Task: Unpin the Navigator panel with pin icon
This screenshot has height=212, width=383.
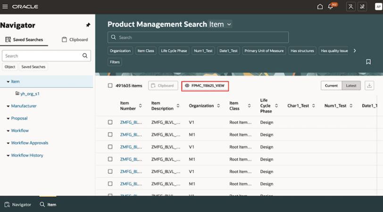Action: tap(88, 25)
